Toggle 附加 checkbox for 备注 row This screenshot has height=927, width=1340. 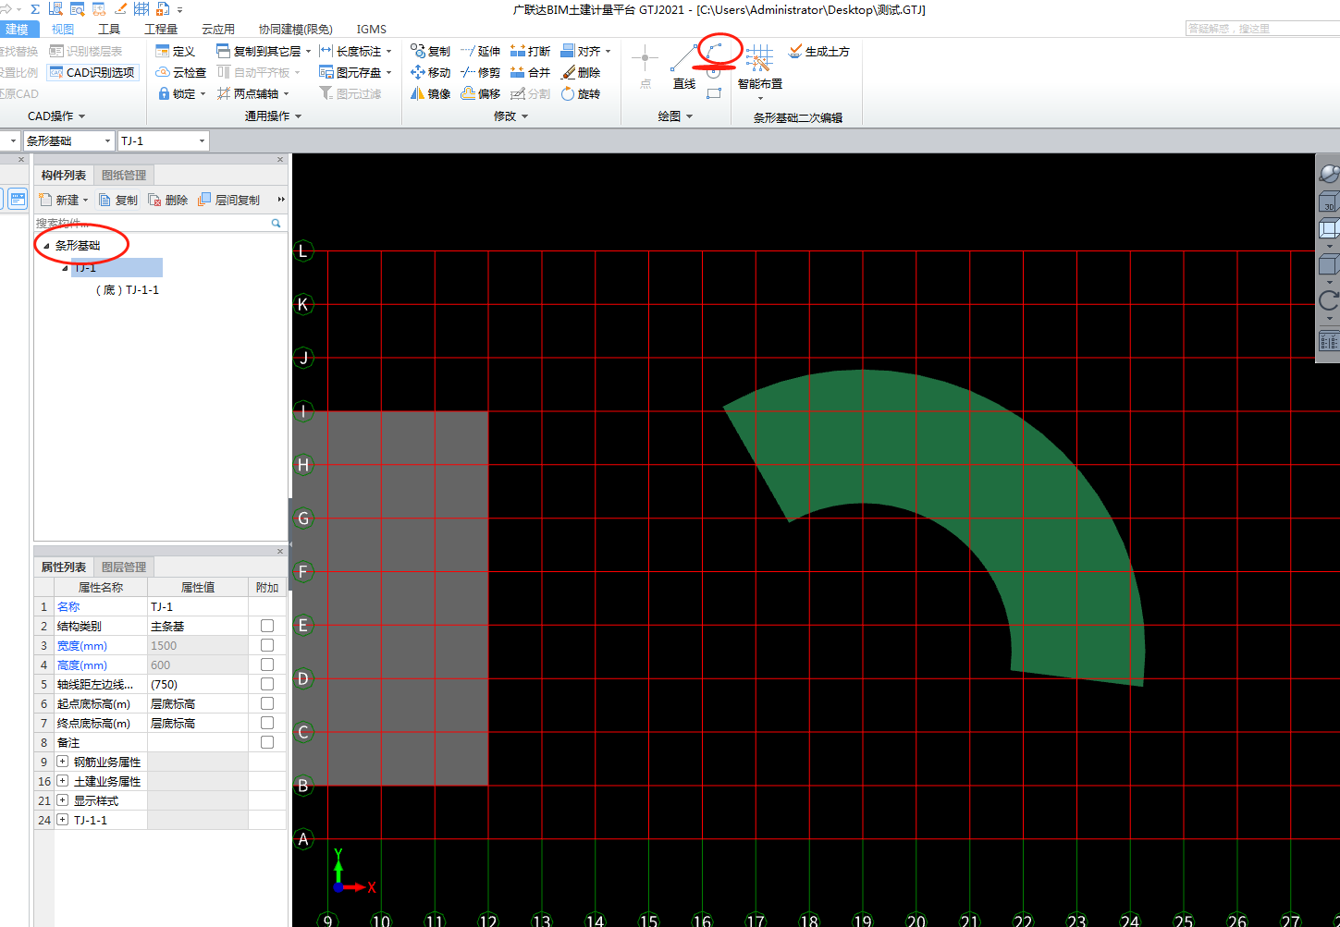tap(267, 742)
